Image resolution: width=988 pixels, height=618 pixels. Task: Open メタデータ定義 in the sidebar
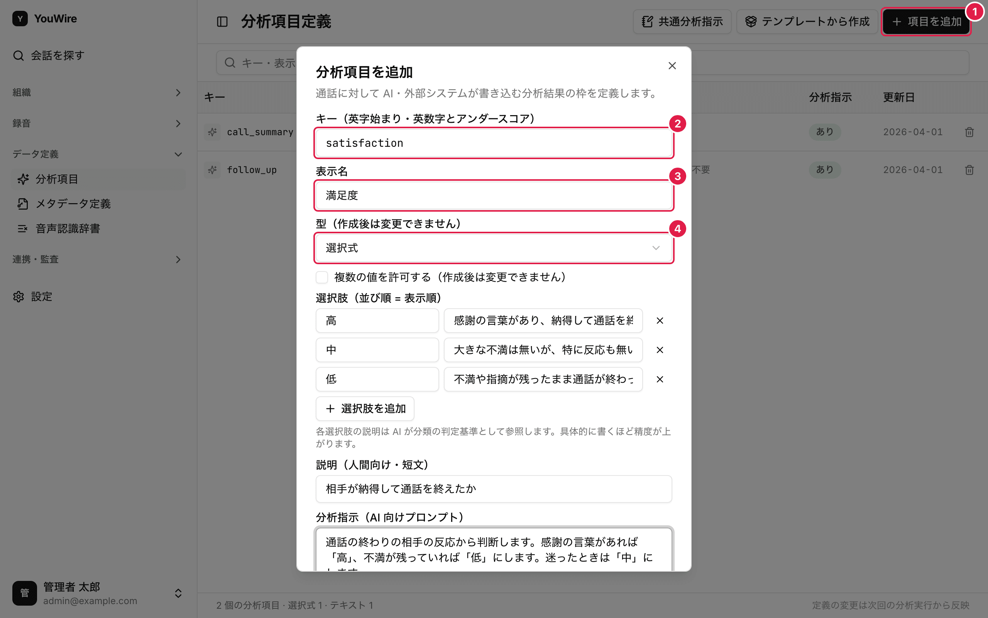click(x=98, y=204)
